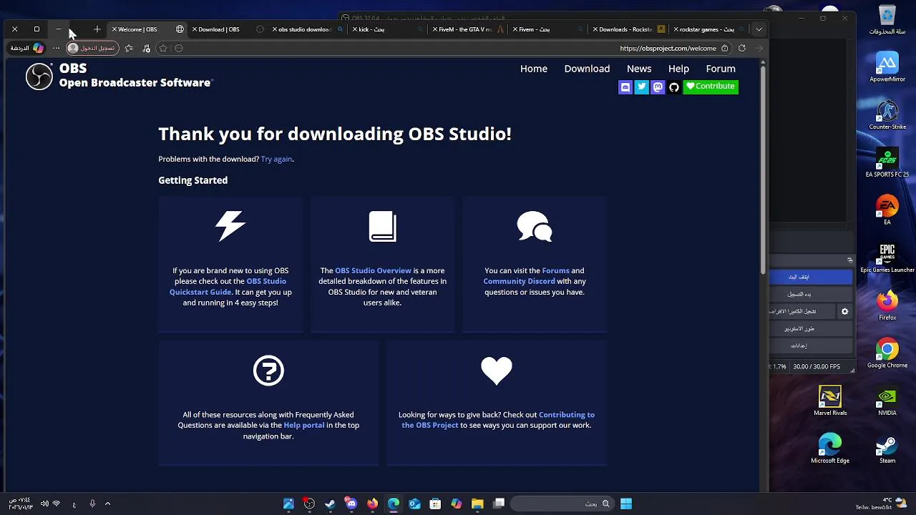Open the ApowerMirror desktop icon
The image size is (916, 515).
click(887, 68)
